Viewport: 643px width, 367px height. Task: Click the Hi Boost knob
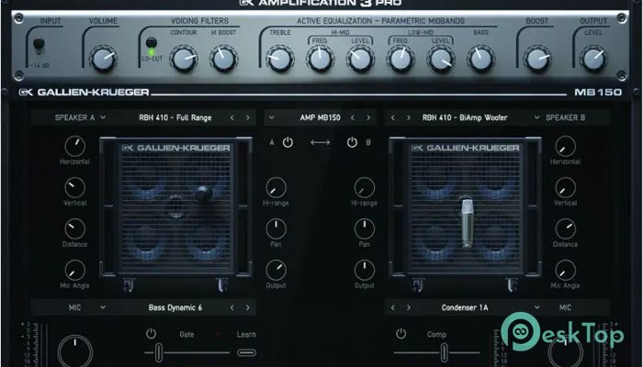(x=223, y=60)
